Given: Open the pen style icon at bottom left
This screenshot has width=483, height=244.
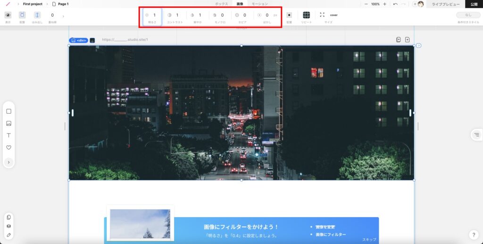Looking at the screenshot, I should coord(8,235).
